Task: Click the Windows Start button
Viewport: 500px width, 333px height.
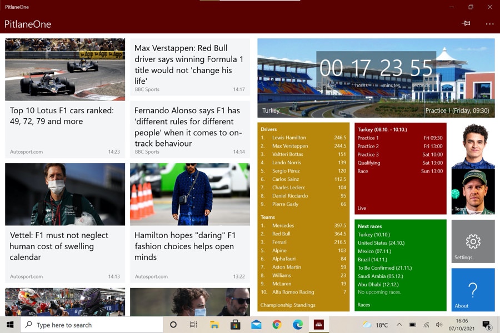Action: [10, 325]
